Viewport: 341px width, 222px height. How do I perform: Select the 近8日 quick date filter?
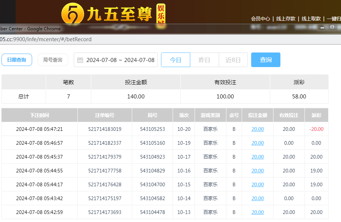(233, 60)
